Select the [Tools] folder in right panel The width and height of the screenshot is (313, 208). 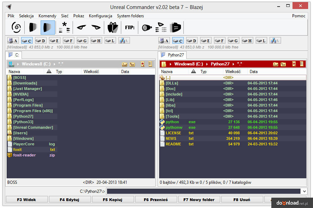[x=233, y=116]
